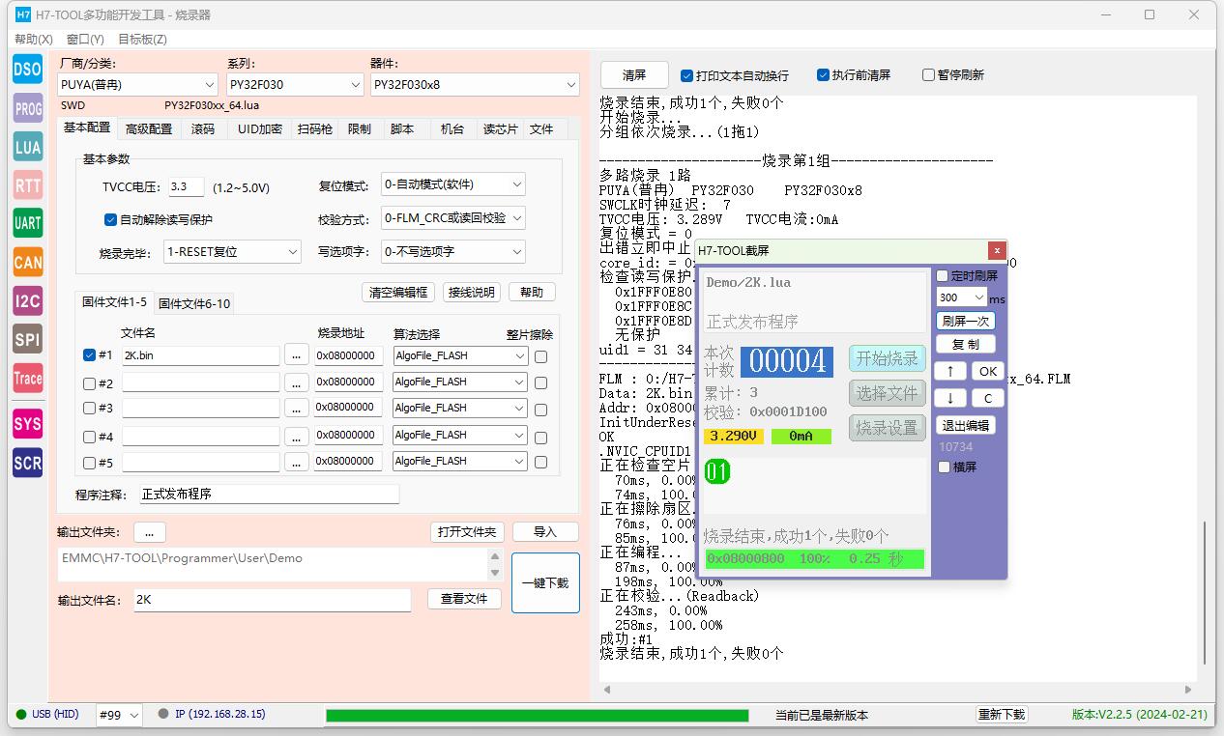Open algorithm dropdown for row #1

click(x=459, y=355)
